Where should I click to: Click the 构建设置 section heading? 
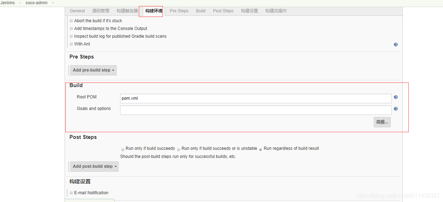point(80,182)
